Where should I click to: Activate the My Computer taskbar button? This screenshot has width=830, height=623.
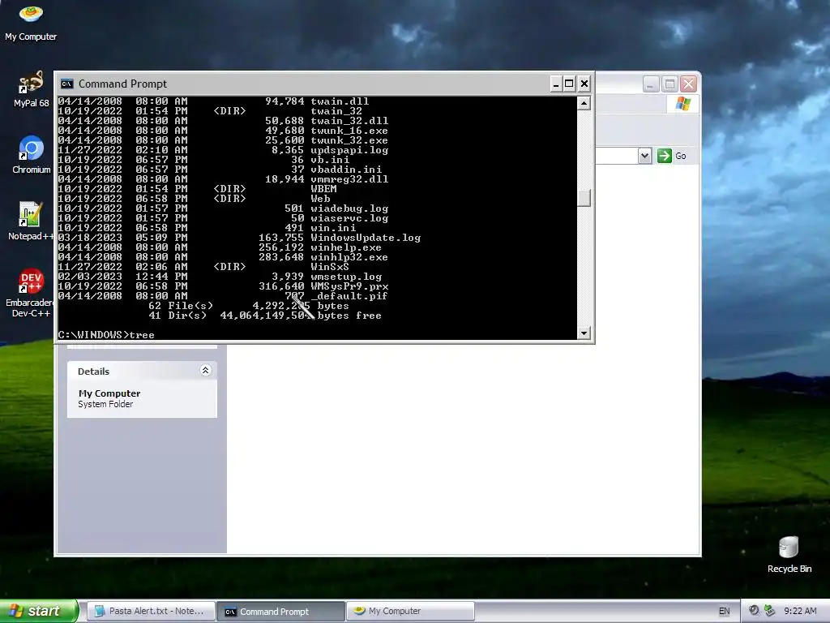coord(410,611)
